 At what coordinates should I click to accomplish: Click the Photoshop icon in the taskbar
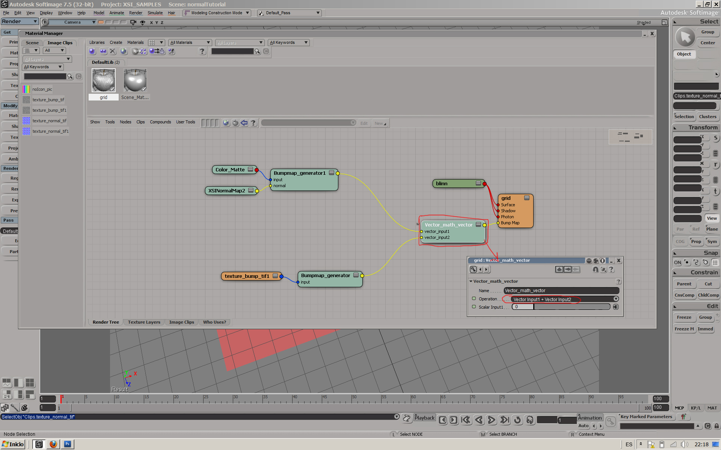tap(68, 444)
